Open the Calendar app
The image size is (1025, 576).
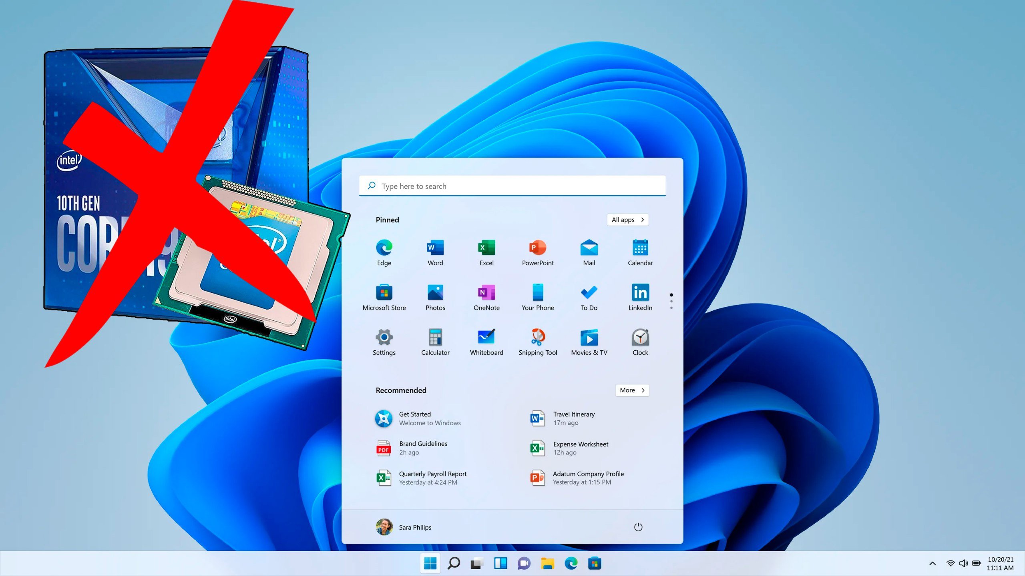coord(640,253)
